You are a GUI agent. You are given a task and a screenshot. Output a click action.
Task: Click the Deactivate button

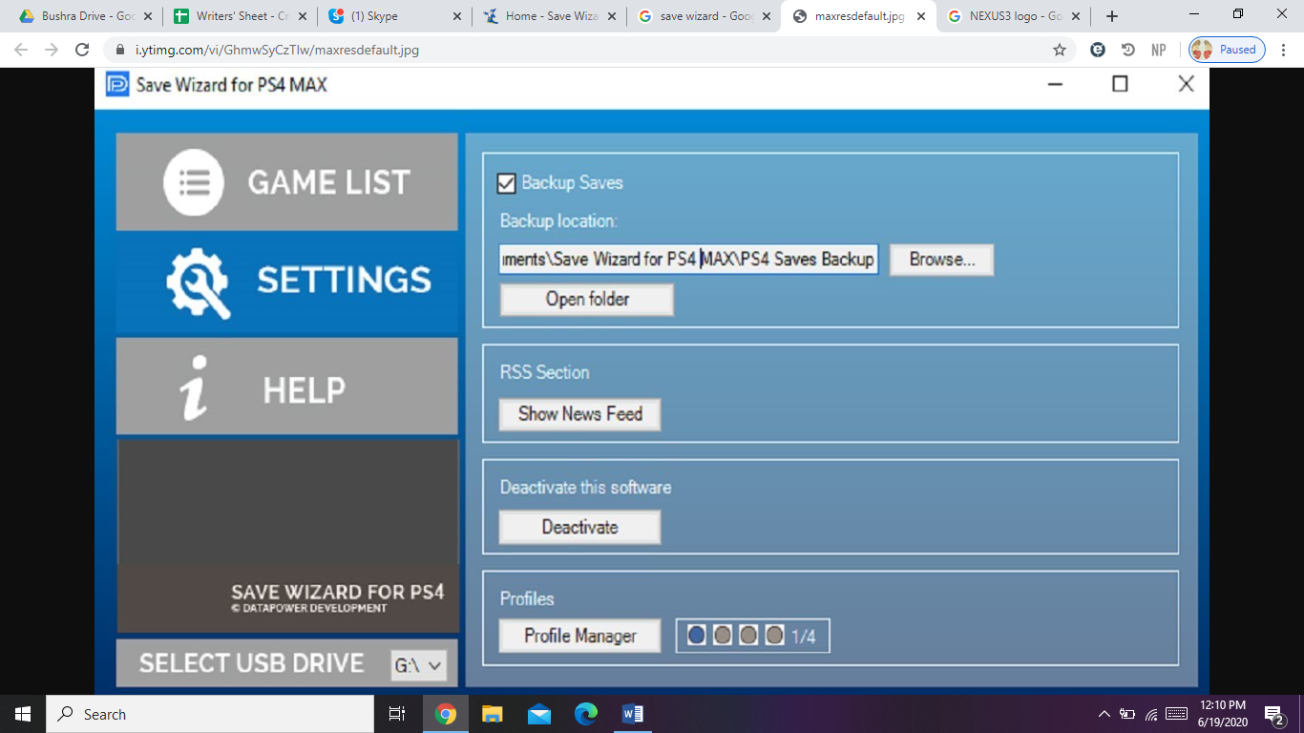pyautogui.click(x=579, y=528)
